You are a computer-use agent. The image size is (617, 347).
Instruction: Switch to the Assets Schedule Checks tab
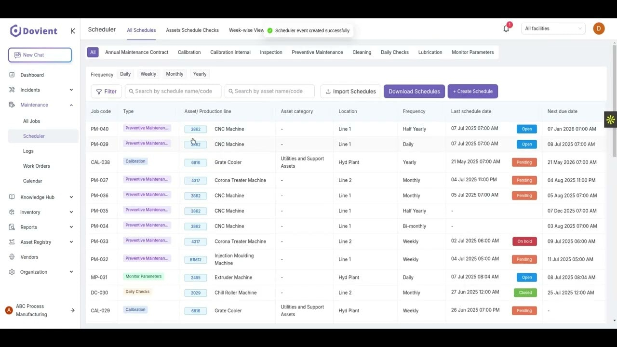click(x=192, y=30)
